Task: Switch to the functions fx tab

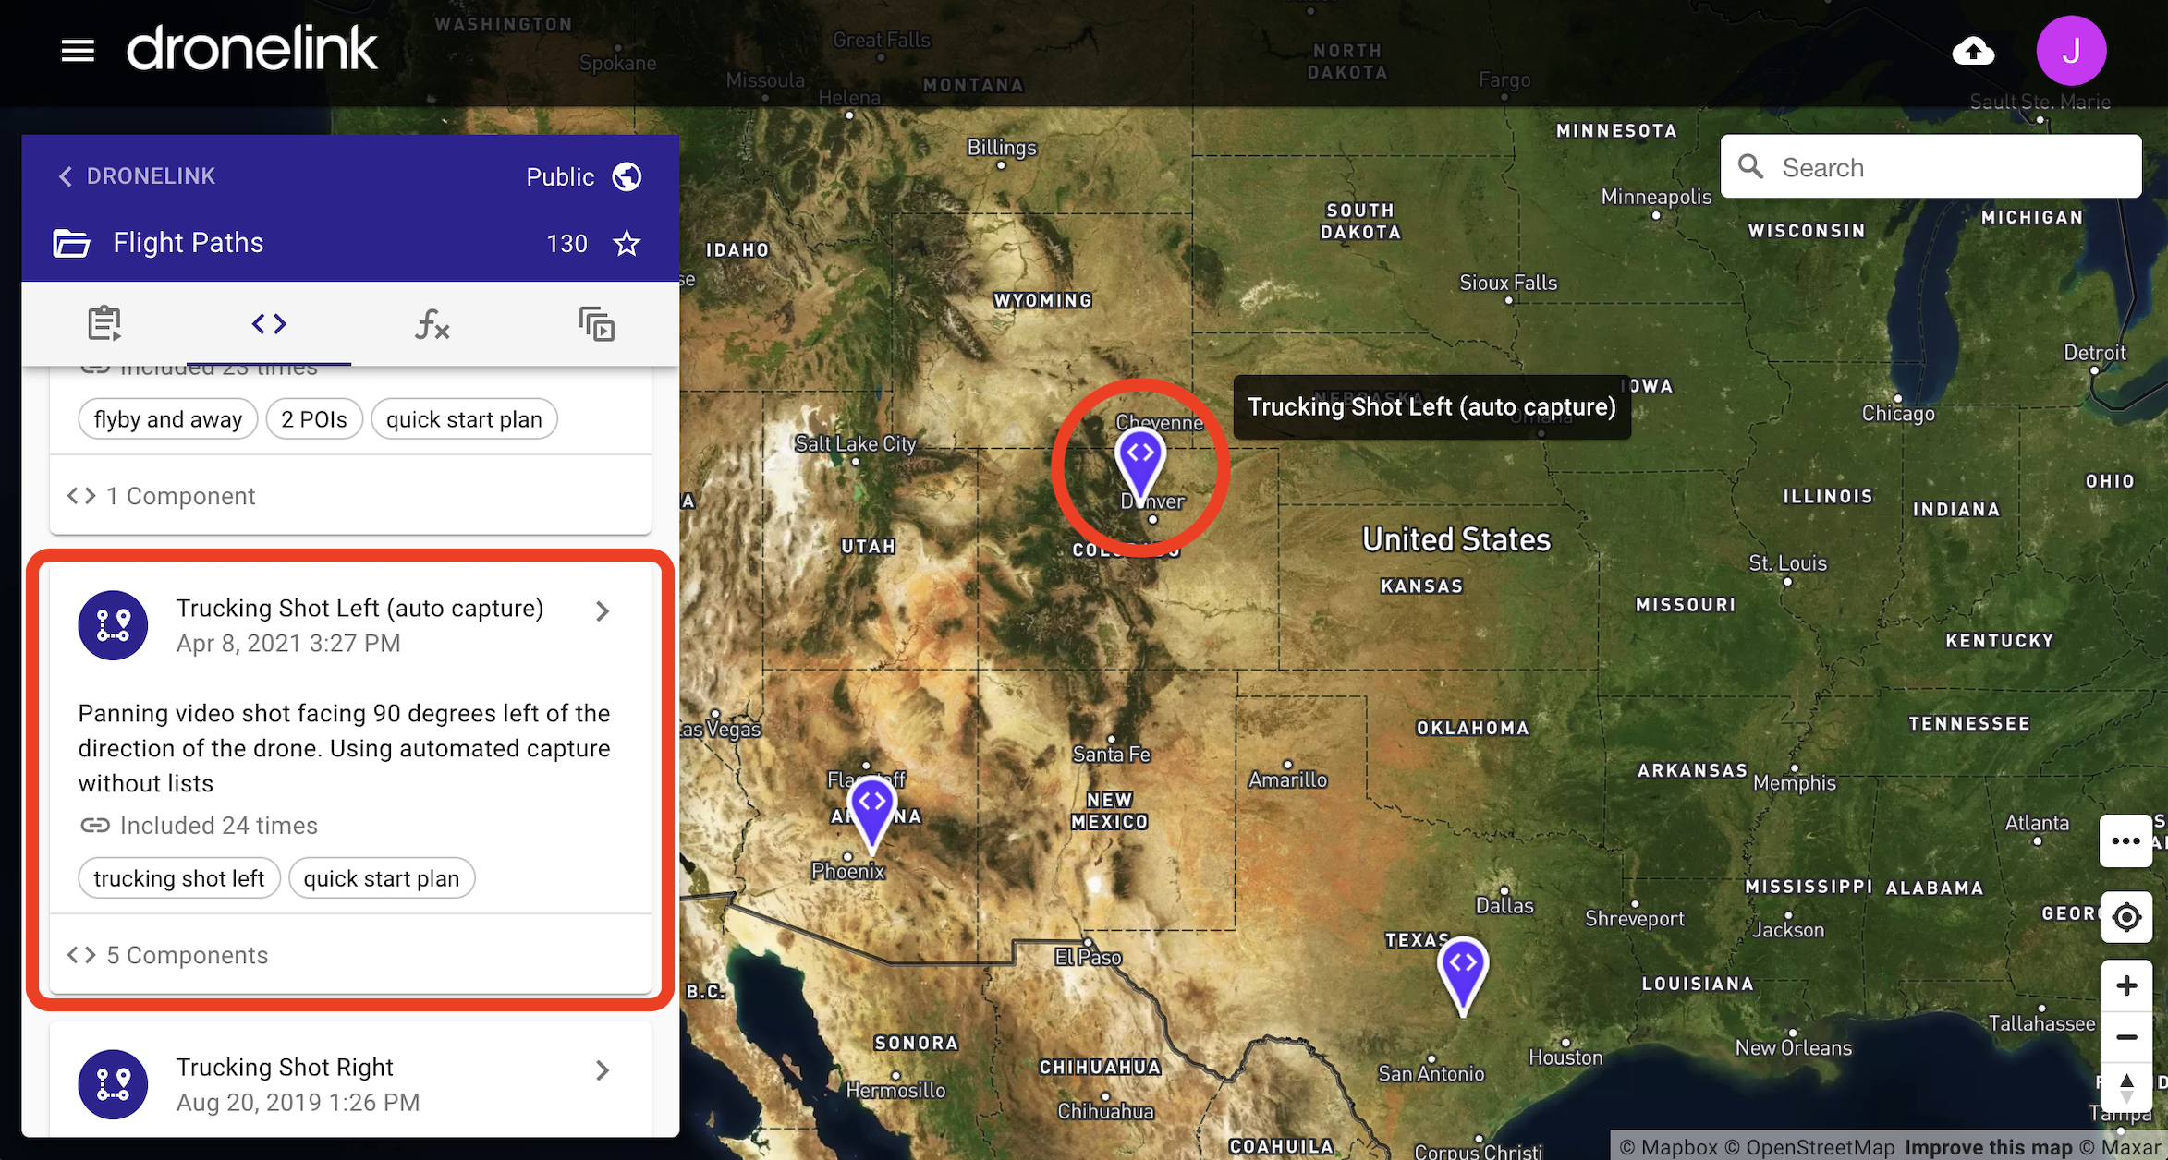Action: pyautogui.click(x=432, y=324)
